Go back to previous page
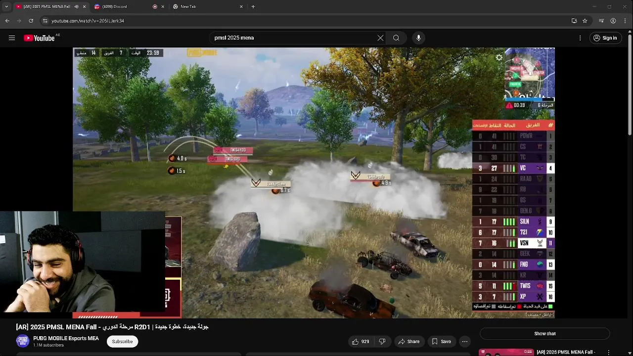The width and height of the screenshot is (633, 356). click(7, 21)
